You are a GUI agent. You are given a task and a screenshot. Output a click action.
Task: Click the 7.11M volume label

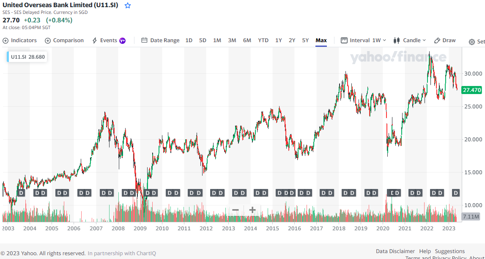pos(471,216)
